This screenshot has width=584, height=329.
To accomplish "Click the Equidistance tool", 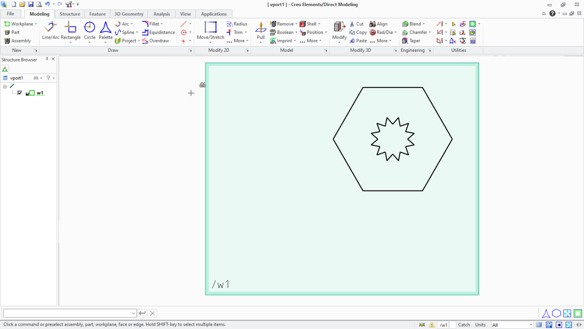I will 158,32.
